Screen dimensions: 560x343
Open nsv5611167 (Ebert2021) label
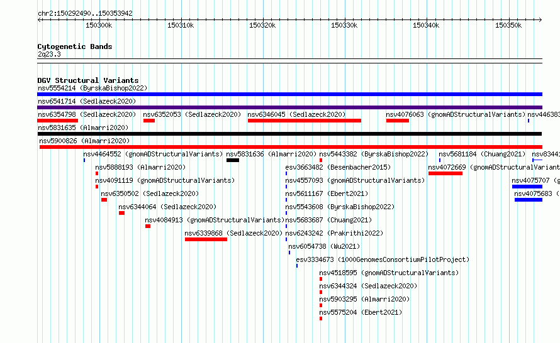(327, 193)
